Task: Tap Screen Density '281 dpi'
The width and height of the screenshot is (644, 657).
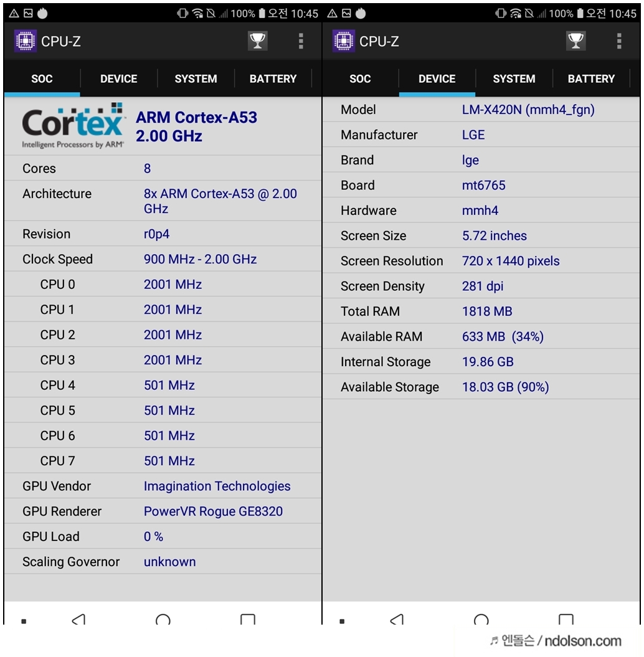Action: point(483,286)
